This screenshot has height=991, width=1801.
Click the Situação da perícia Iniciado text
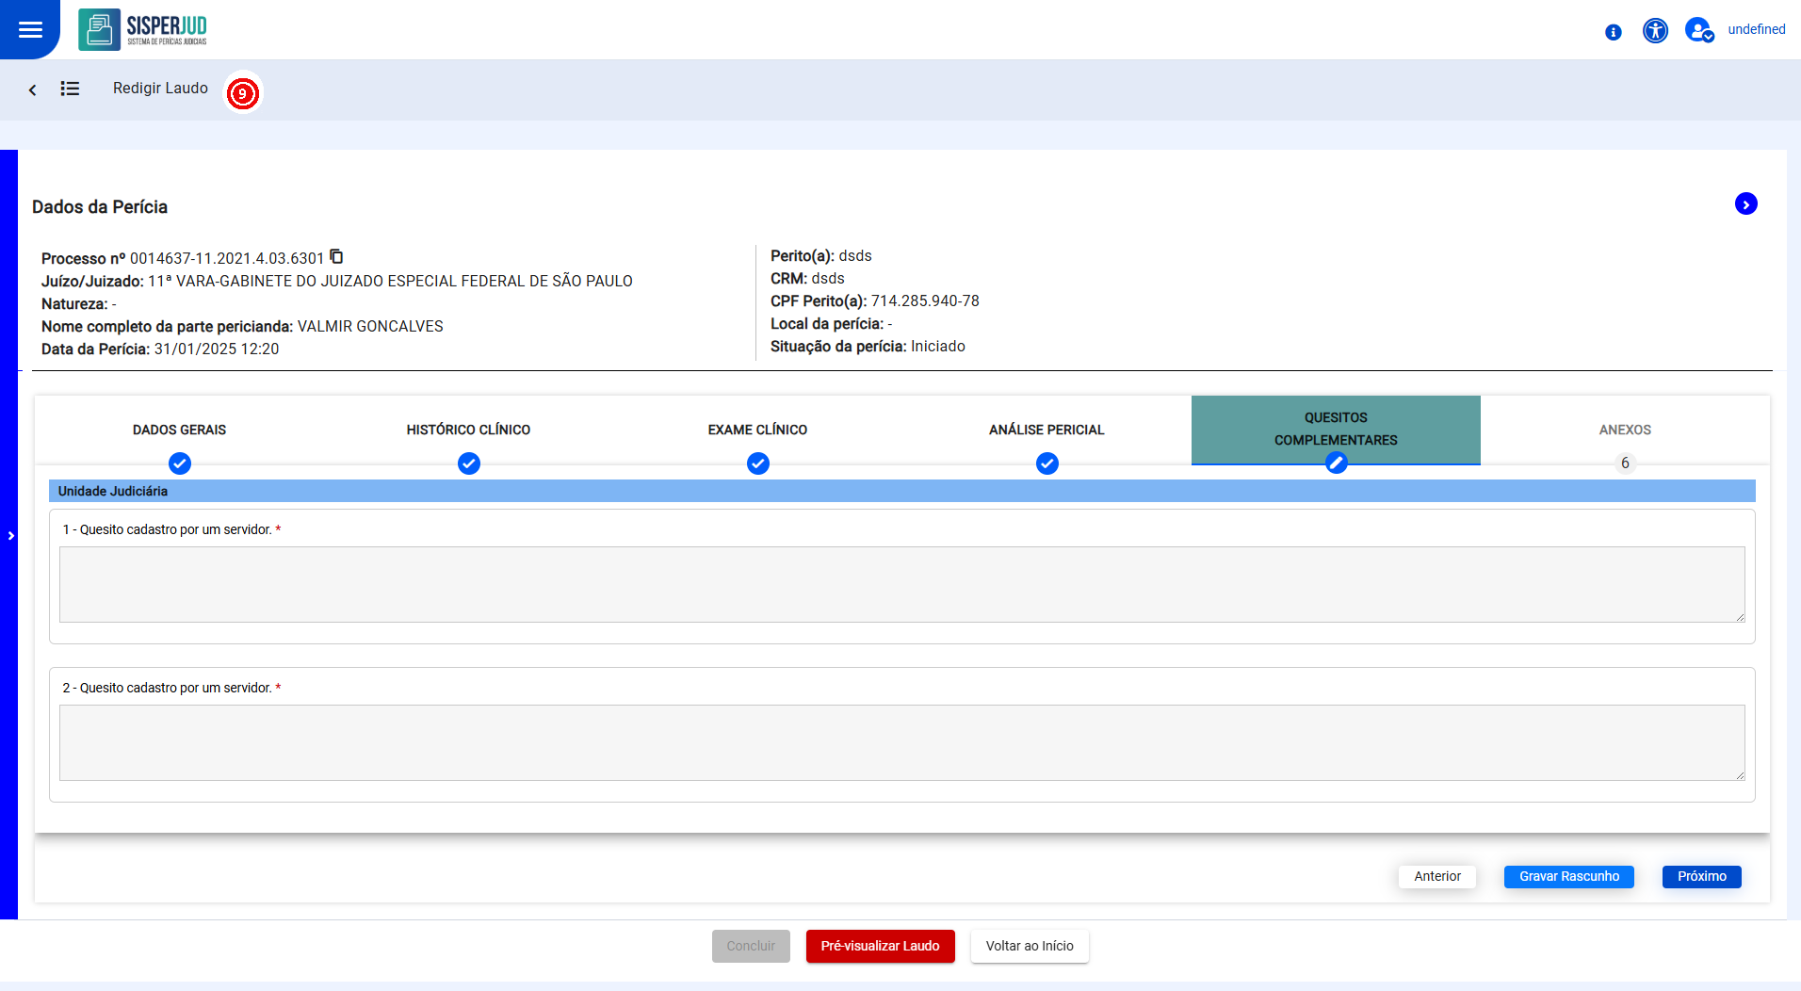(x=868, y=346)
